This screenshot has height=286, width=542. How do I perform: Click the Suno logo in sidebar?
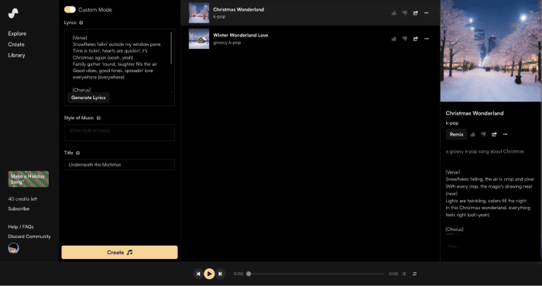pyautogui.click(x=13, y=13)
